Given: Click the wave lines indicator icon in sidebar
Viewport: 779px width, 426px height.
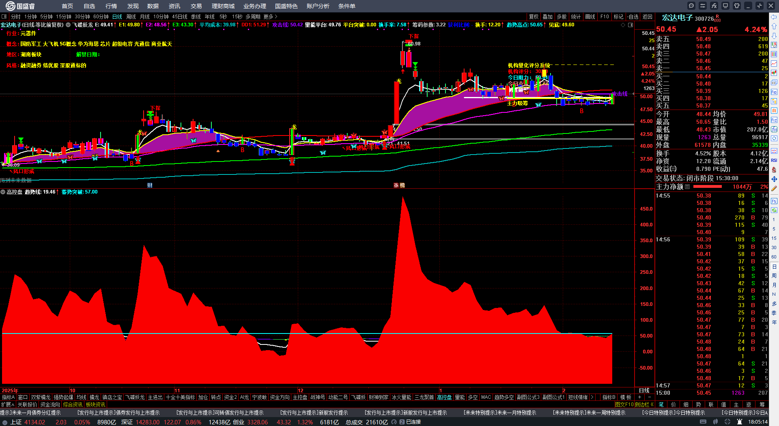Looking at the screenshot, I should (x=774, y=151).
